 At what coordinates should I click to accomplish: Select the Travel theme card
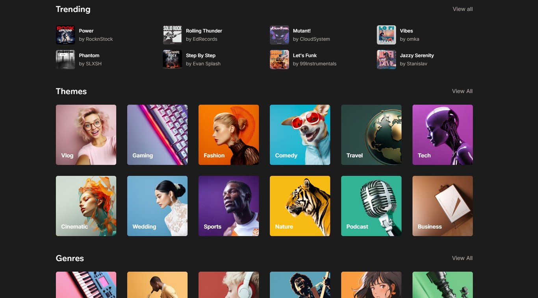point(371,135)
